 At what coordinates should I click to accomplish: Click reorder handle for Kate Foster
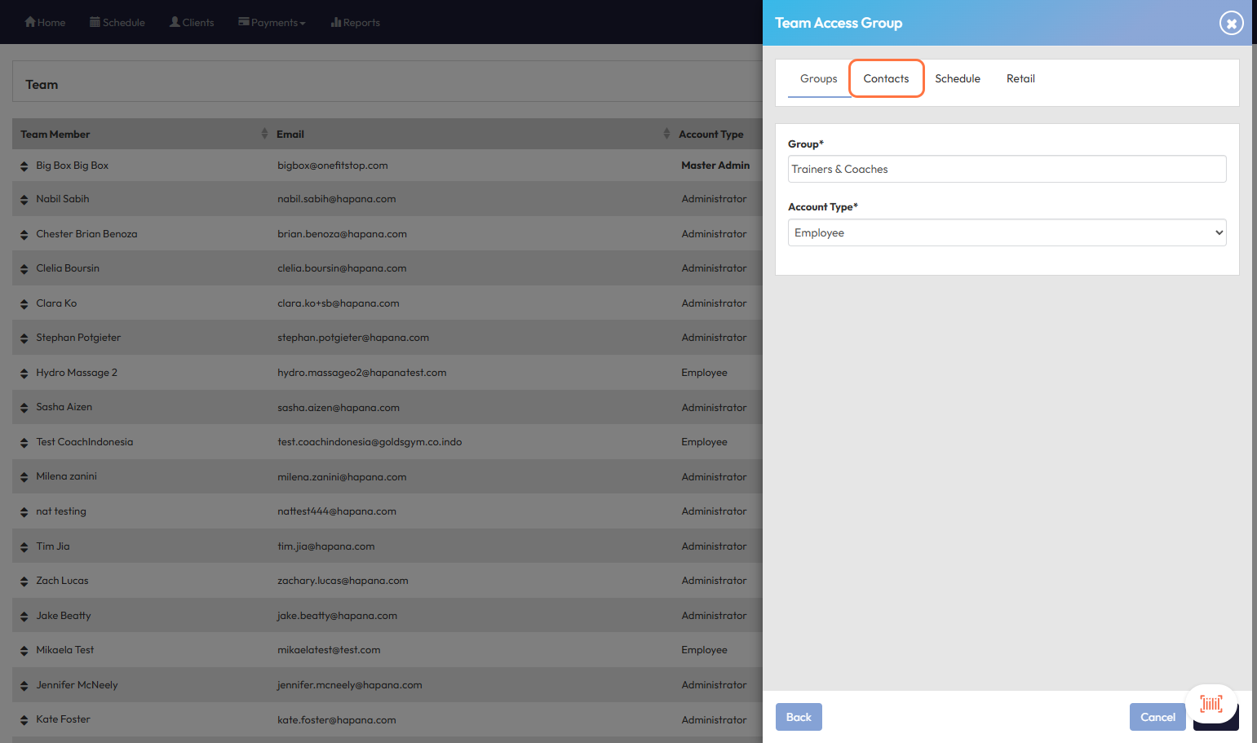click(x=24, y=720)
